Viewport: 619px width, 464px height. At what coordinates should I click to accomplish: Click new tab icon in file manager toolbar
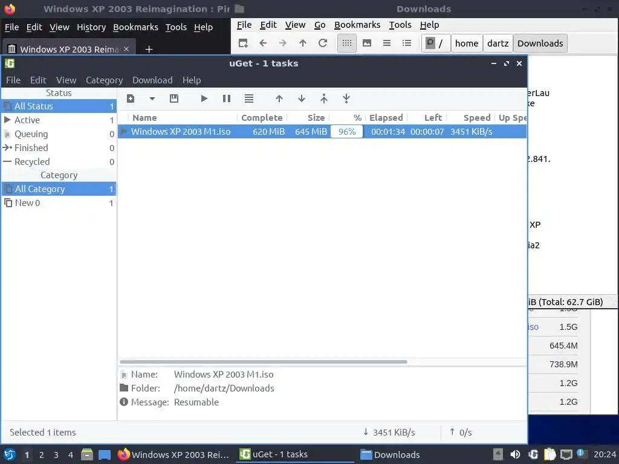point(243,43)
